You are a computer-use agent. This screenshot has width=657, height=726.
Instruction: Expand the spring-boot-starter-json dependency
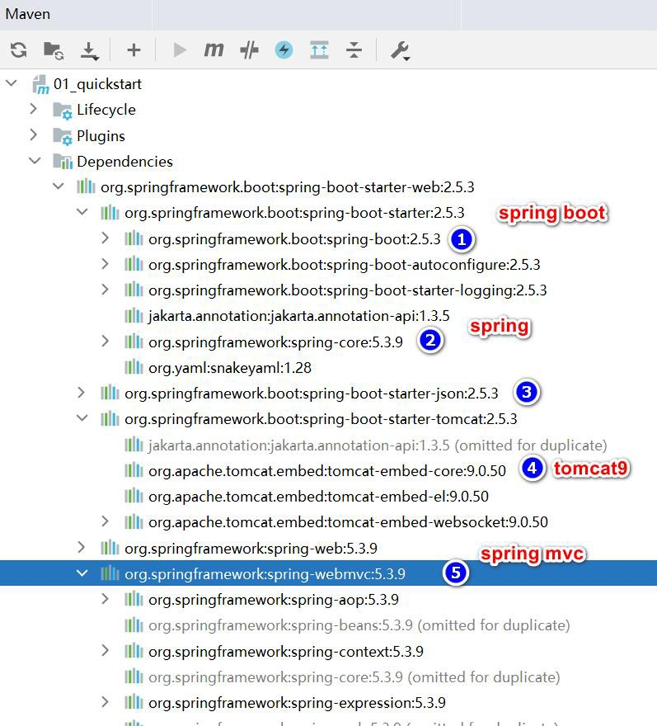pyautogui.click(x=81, y=393)
